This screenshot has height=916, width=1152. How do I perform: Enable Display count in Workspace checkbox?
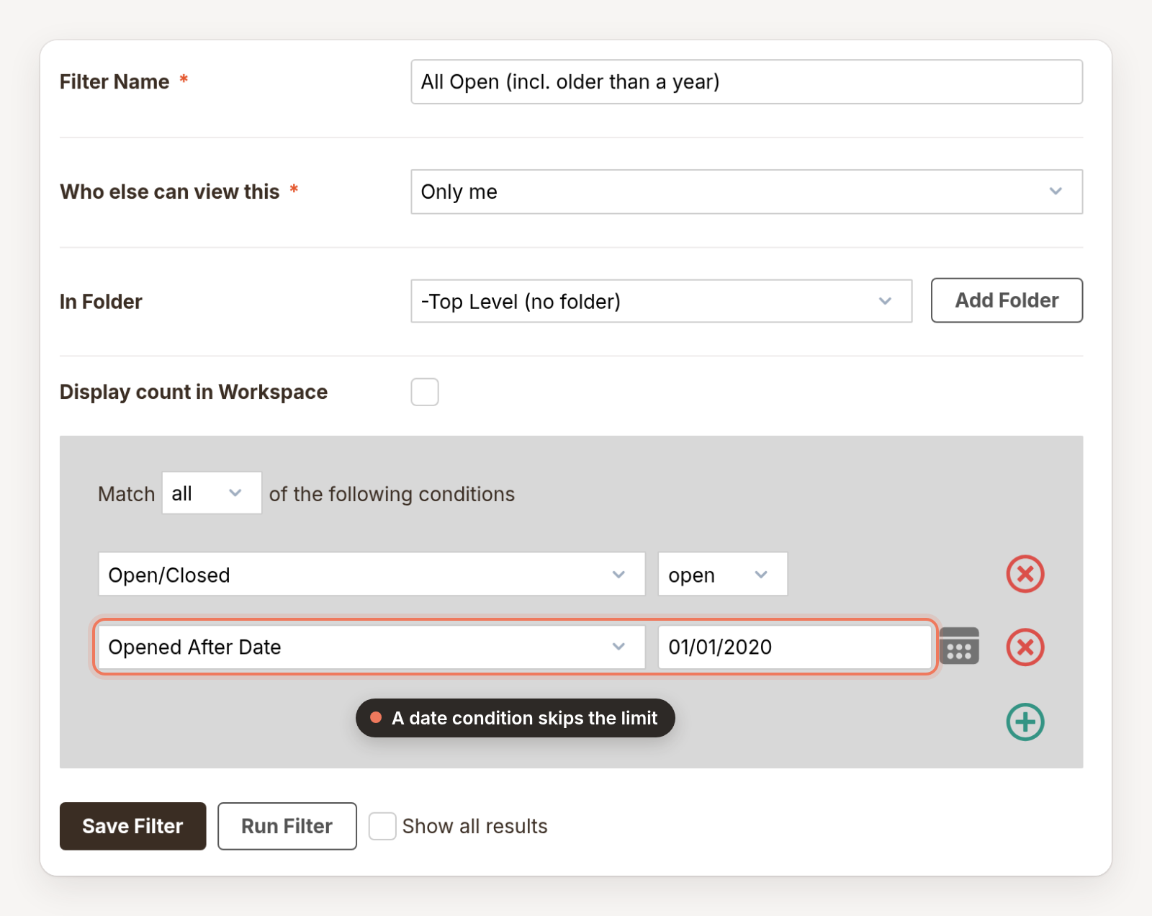pyautogui.click(x=425, y=392)
